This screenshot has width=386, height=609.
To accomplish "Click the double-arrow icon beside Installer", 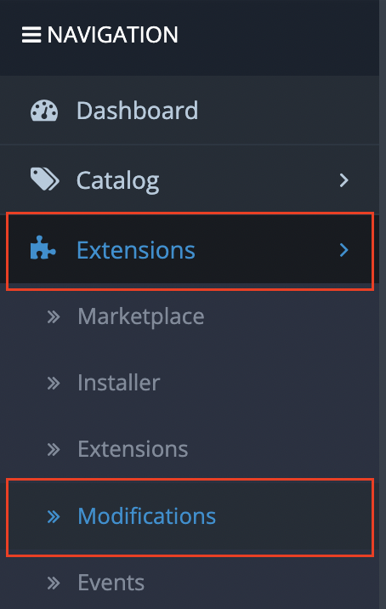I will (x=54, y=384).
